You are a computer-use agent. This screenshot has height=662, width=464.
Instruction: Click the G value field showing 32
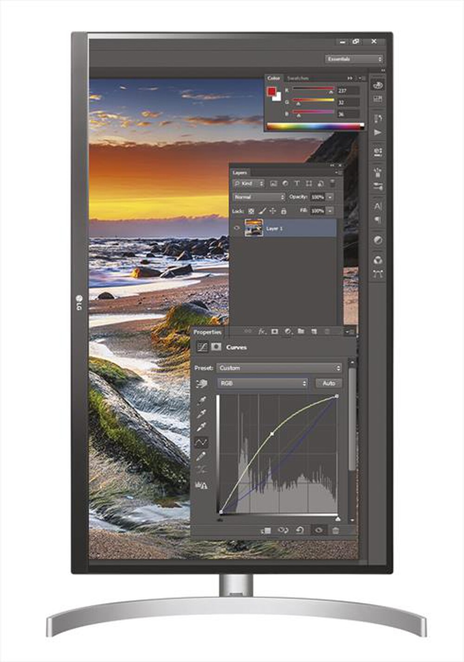click(348, 102)
